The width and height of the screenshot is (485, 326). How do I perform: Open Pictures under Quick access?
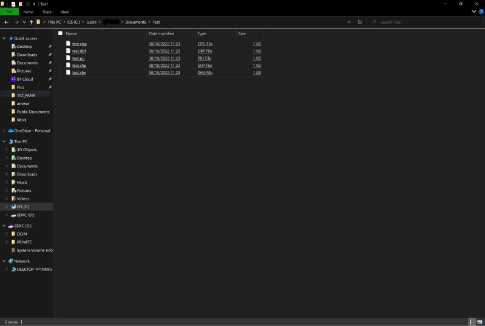[x=24, y=71]
